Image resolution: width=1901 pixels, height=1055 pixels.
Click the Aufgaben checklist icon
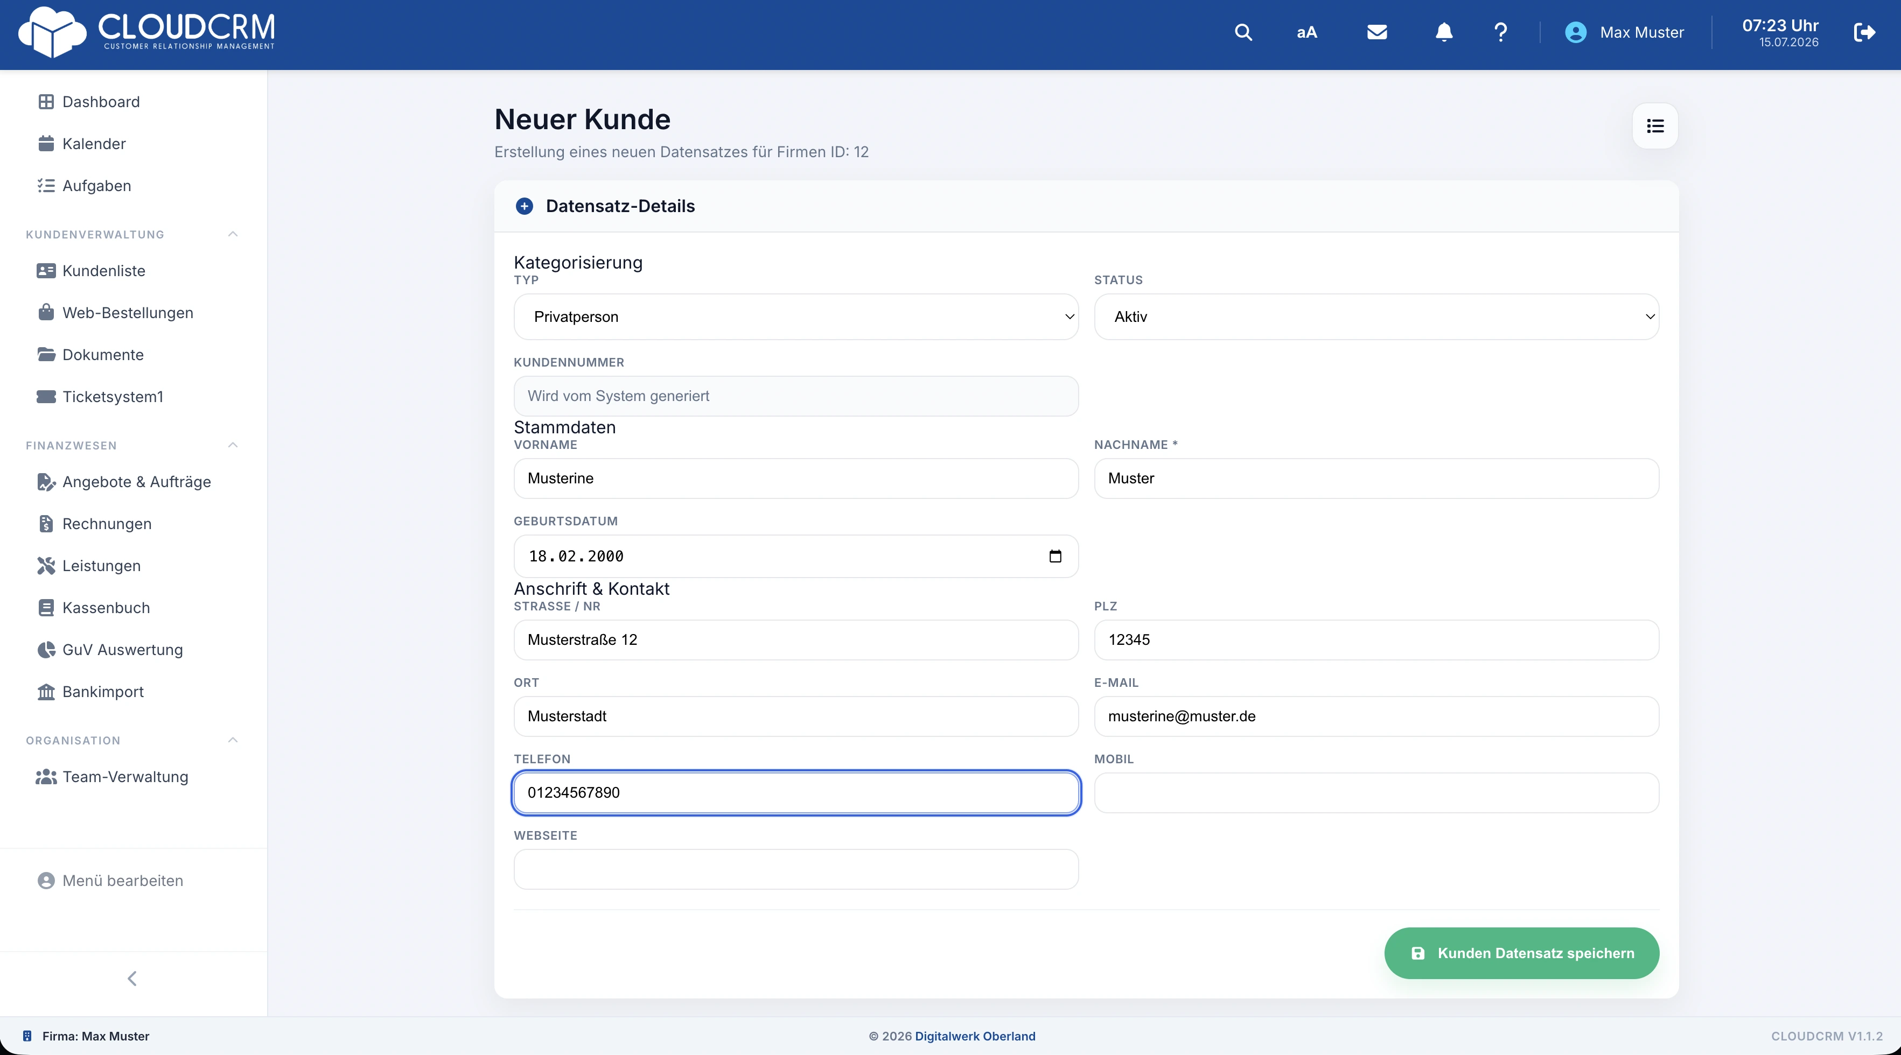pos(46,186)
